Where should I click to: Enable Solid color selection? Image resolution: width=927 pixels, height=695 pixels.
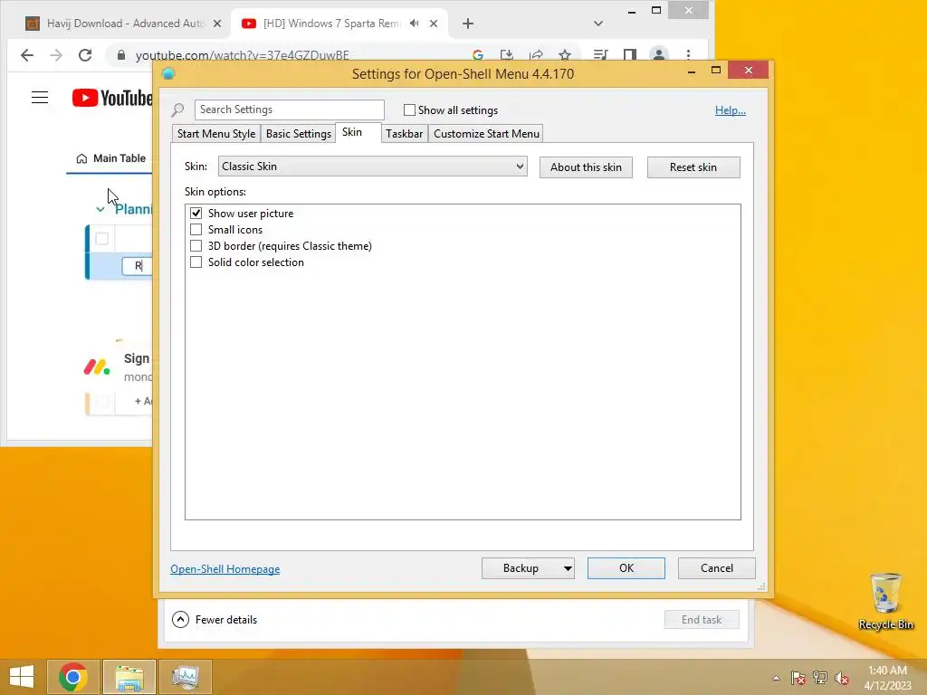(196, 262)
